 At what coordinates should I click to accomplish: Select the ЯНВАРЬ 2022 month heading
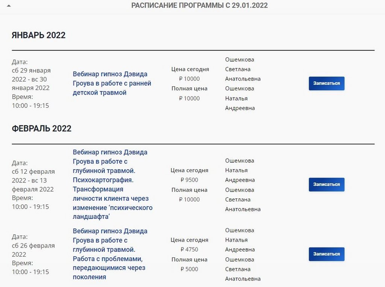tap(39, 35)
